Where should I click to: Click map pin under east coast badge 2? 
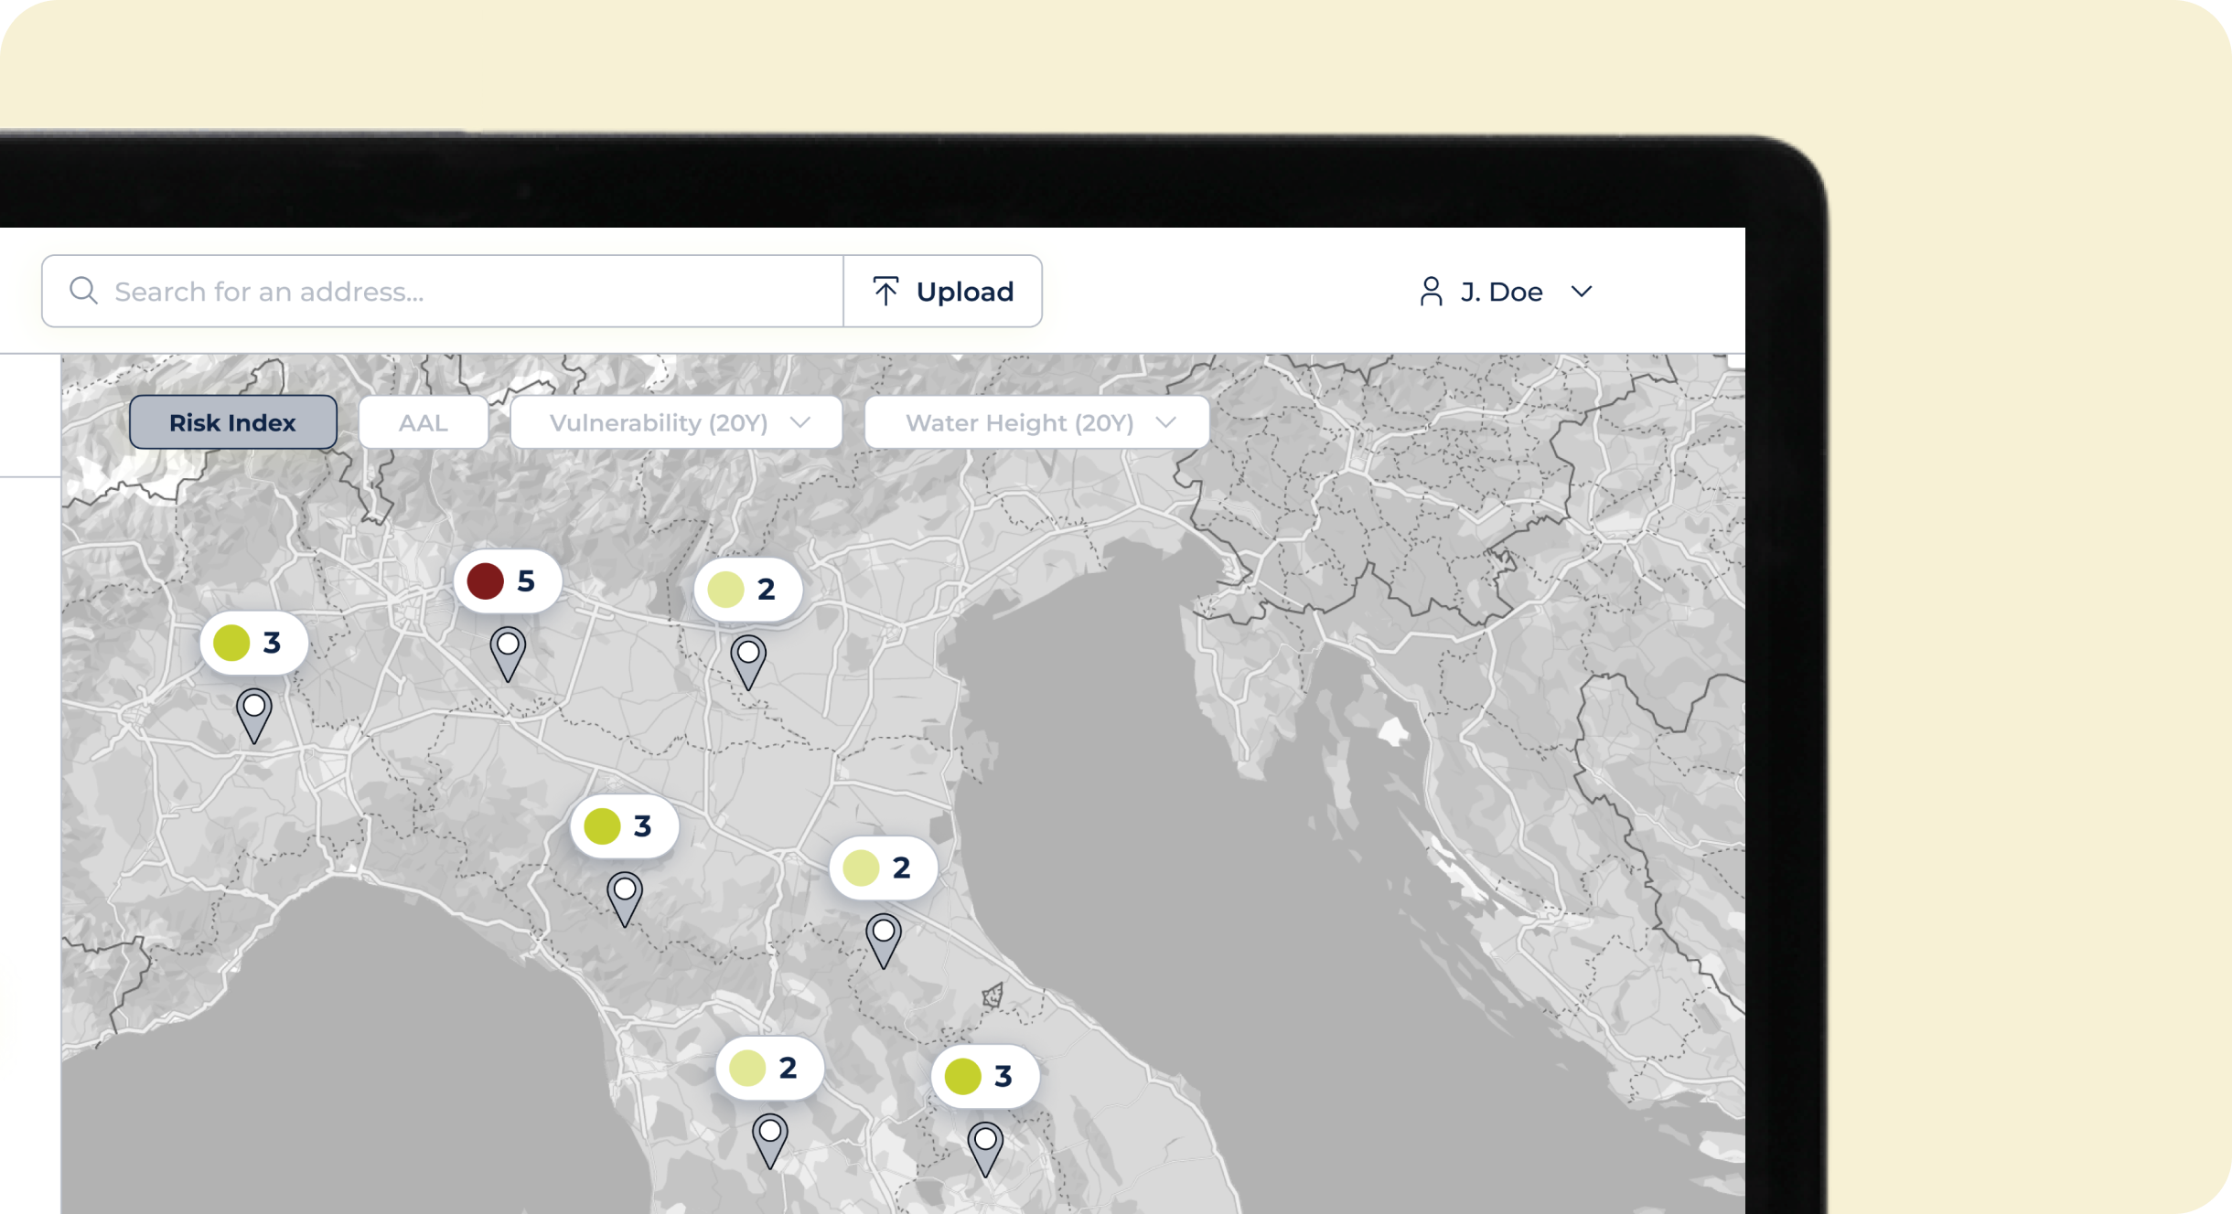[x=884, y=936]
